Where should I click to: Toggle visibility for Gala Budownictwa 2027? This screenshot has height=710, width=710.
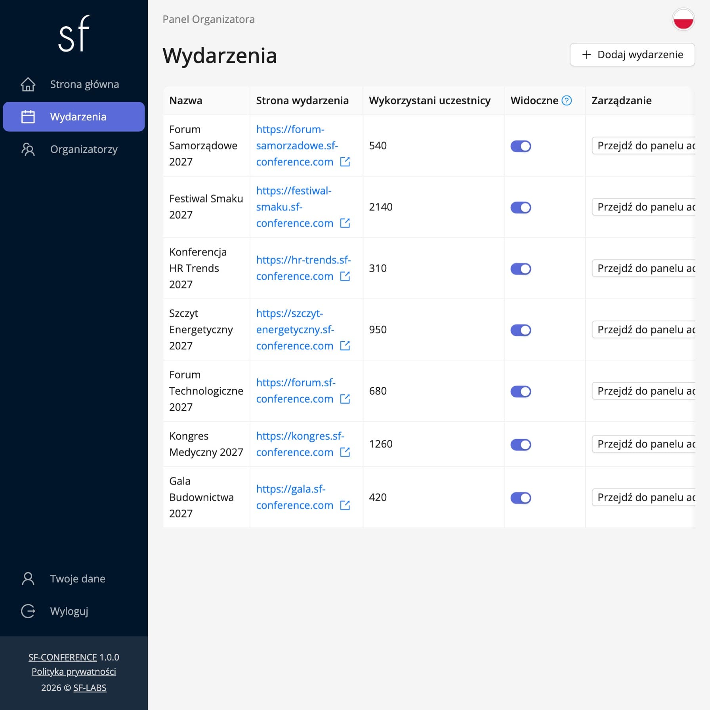pyautogui.click(x=521, y=498)
